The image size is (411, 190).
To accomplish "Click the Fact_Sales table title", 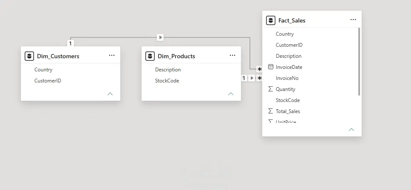I will pos(292,20).
